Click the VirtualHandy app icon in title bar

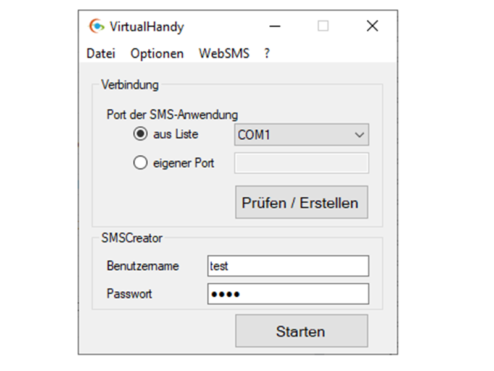[97, 26]
